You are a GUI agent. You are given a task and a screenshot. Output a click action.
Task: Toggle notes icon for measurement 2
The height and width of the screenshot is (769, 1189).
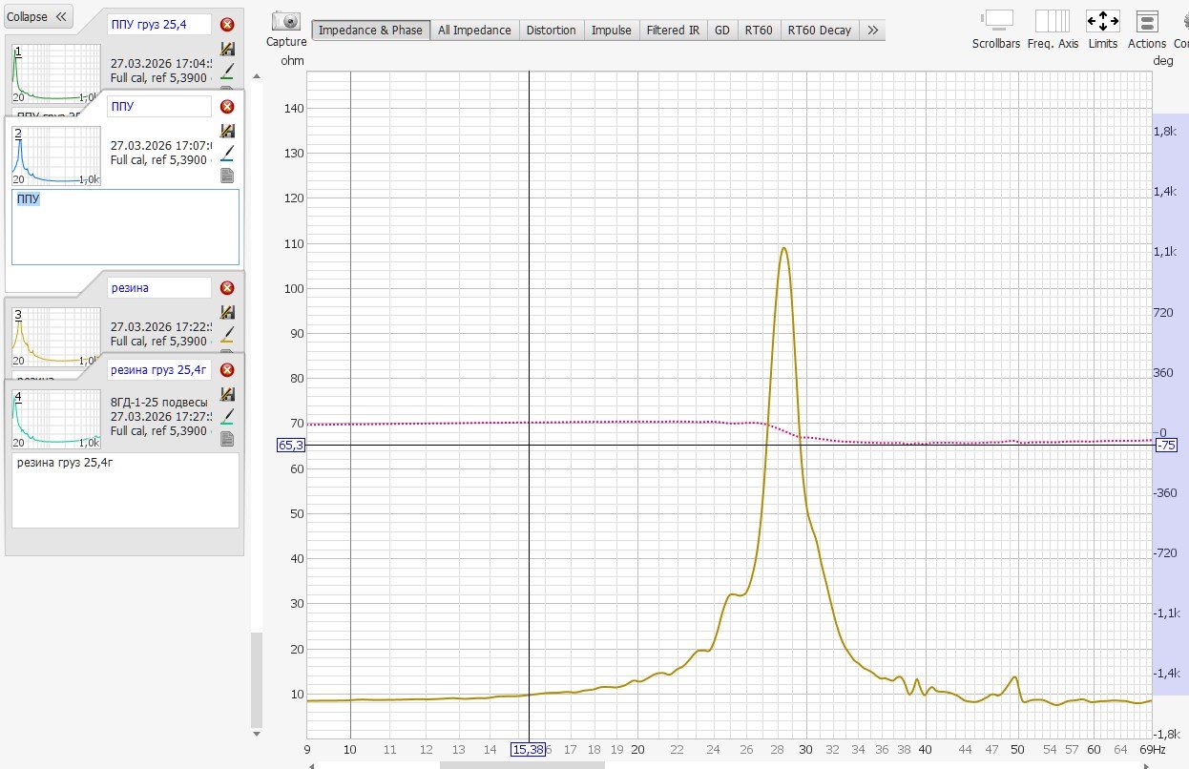[227, 176]
